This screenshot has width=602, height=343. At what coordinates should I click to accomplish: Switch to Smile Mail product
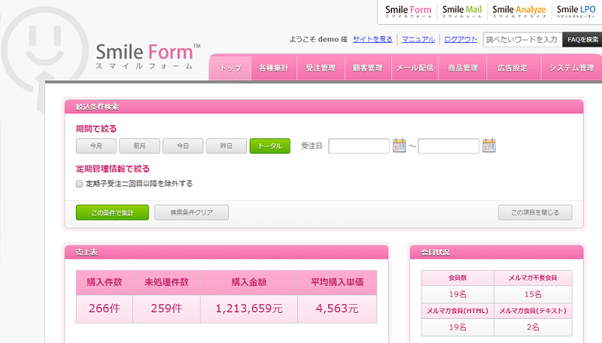coord(462,11)
